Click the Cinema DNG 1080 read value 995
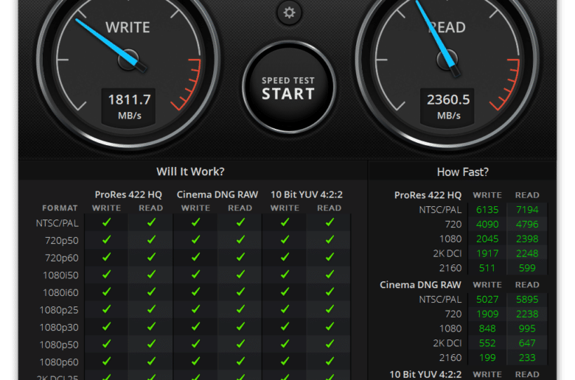Screen dimensions: 575x380 527,328
